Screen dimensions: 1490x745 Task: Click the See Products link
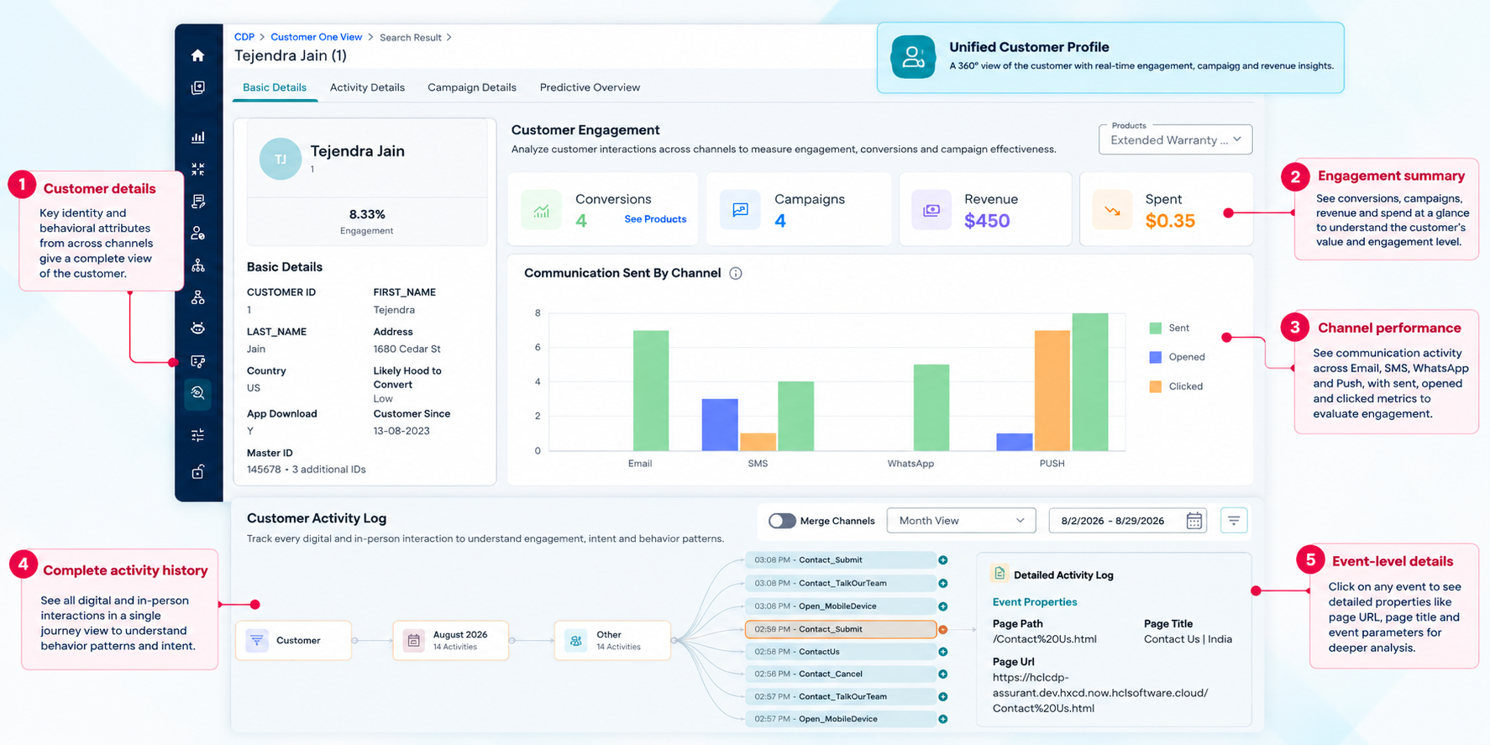pos(655,219)
